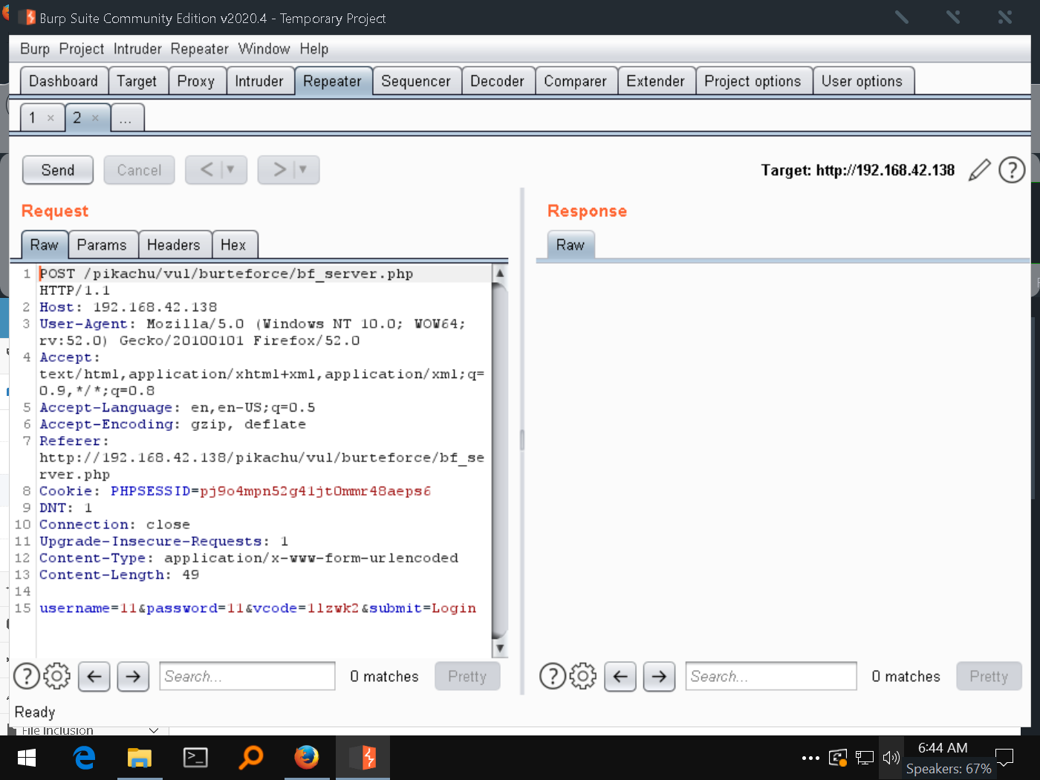Open the speaker volume tray icon
This screenshot has height=780, width=1040.
pyautogui.click(x=891, y=758)
